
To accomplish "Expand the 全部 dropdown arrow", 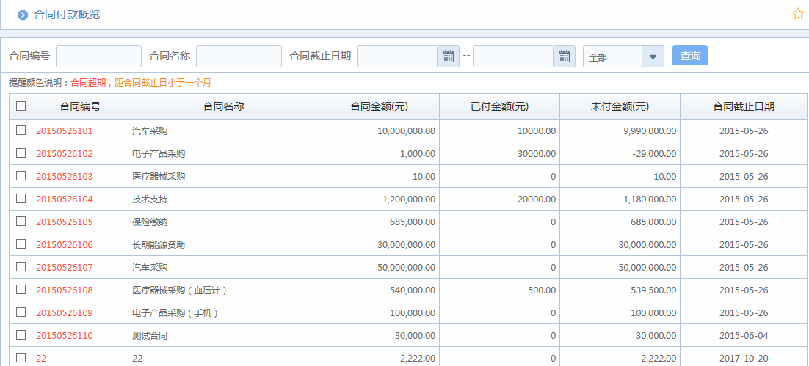I will click(x=653, y=56).
